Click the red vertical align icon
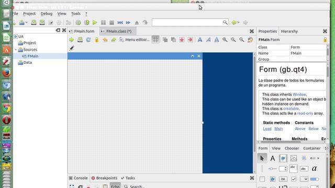 tap(182, 40)
